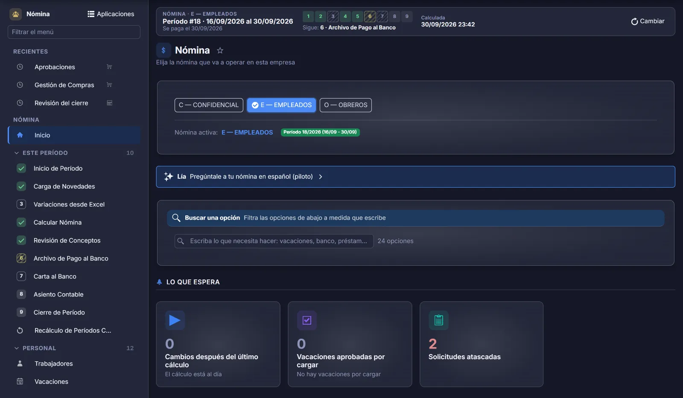This screenshot has width=683, height=398.
Task: Click the Lía sparkle icon
Action: (169, 177)
